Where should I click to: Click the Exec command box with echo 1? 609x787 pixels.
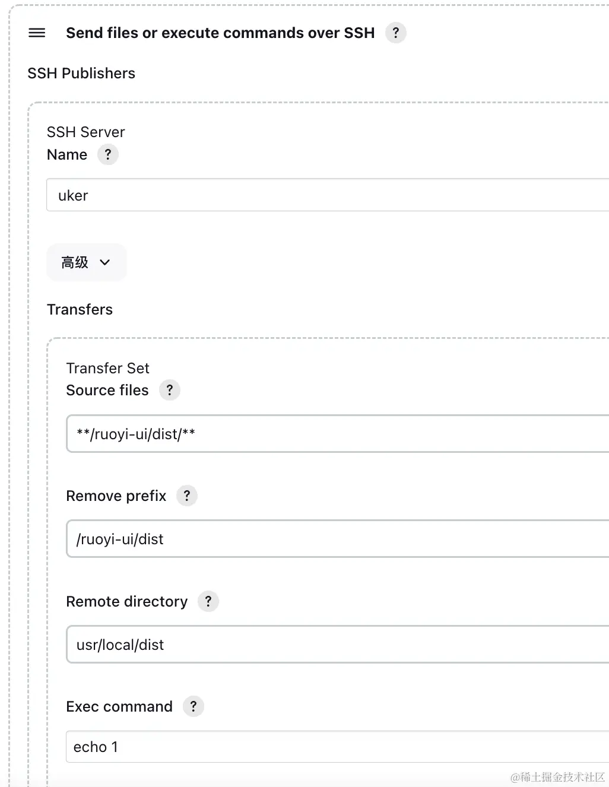click(338, 747)
